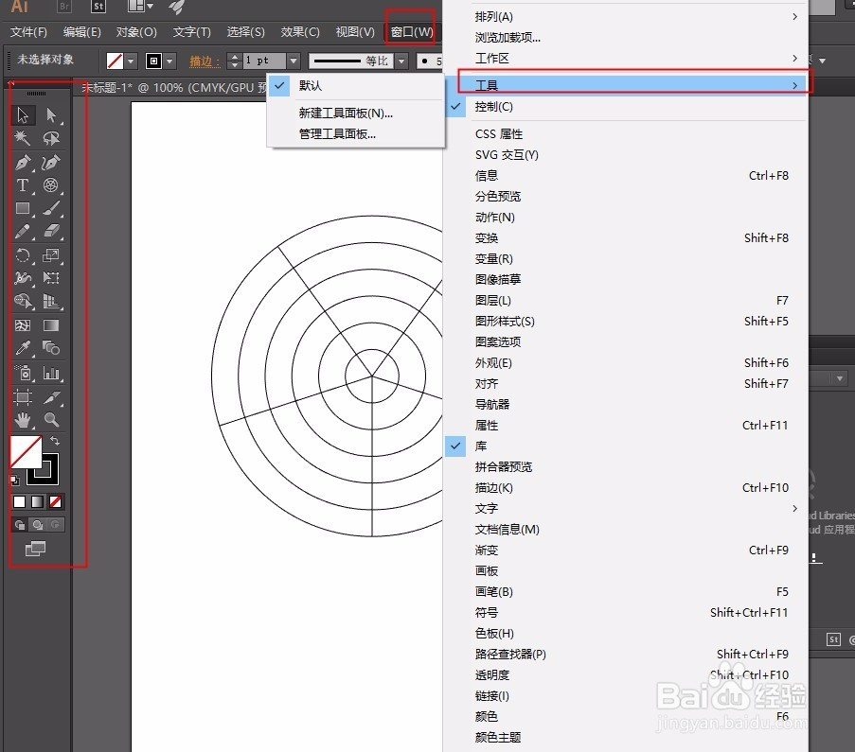
Task: Select the Direct Selection tool
Action: (x=51, y=115)
